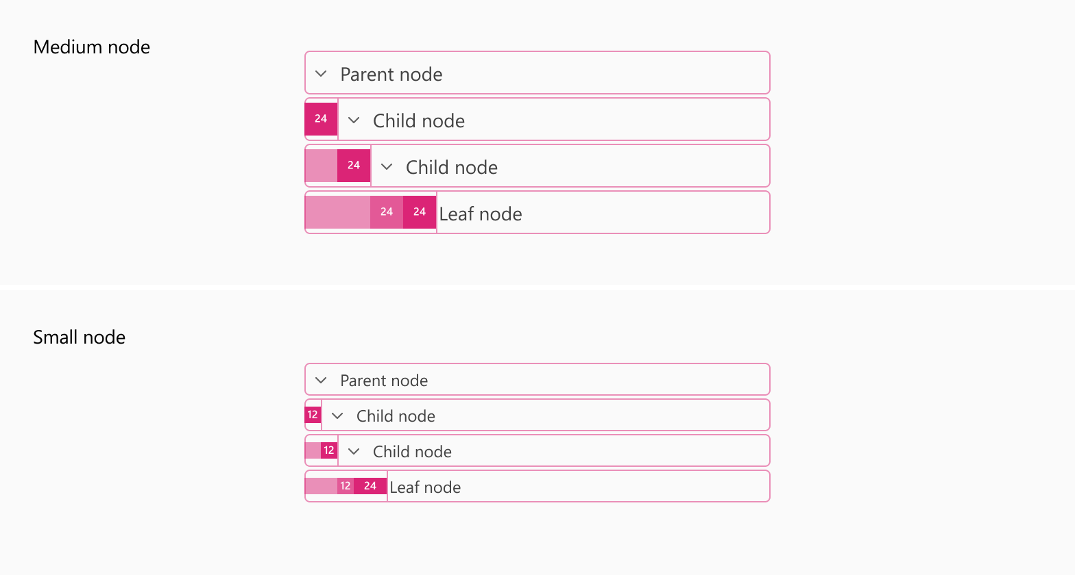This screenshot has width=1075, height=575.
Task: Select the Medium Leaf node label
Action: 481,214
